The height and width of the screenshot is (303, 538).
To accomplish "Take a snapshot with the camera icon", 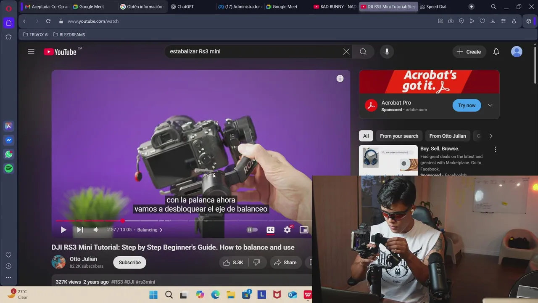I will pyautogui.click(x=451, y=21).
